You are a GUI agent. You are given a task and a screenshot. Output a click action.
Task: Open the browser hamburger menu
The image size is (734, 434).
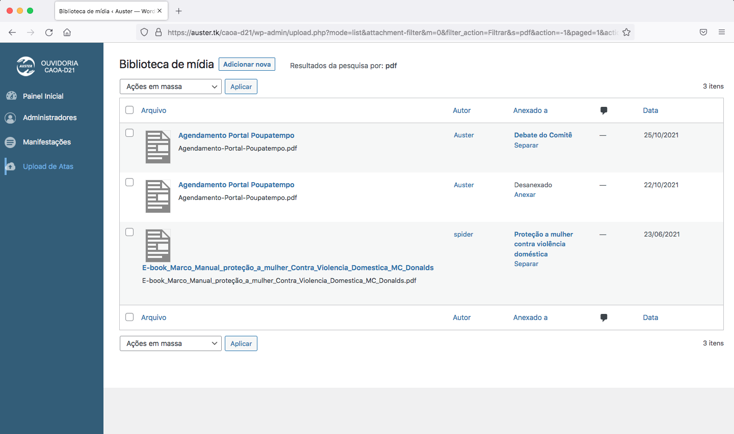pyautogui.click(x=722, y=32)
